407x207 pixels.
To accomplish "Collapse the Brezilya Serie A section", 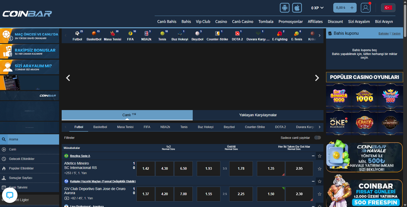I will click(x=313, y=156).
